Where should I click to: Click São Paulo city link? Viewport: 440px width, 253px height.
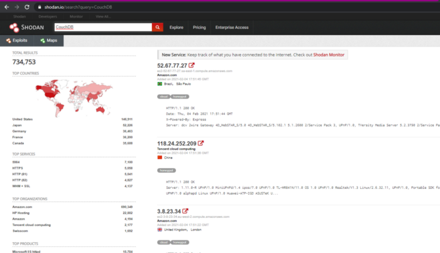point(184,84)
